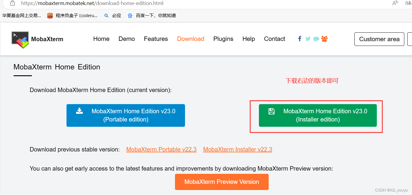This screenshot has width=412, height=195.
Task: Click the download arrow icon on Portable edition
Action: [x=79, y=111]
